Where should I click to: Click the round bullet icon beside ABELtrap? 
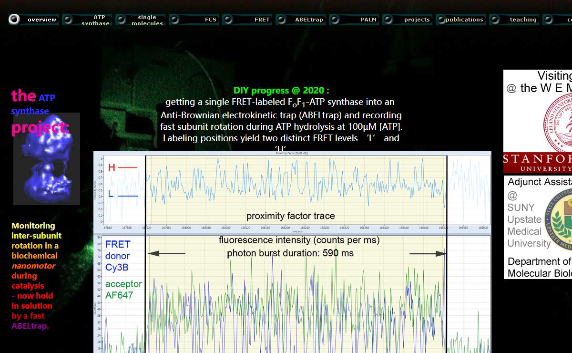pyautogui.click(x=282, y=20)
